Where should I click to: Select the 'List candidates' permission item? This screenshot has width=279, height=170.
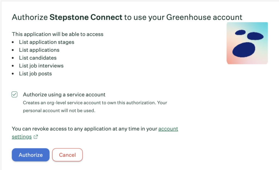coord(38,58)
